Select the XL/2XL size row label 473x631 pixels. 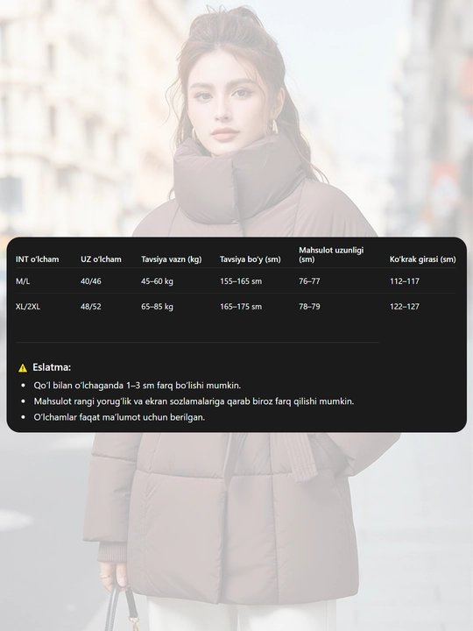click(x=28, y=306)
